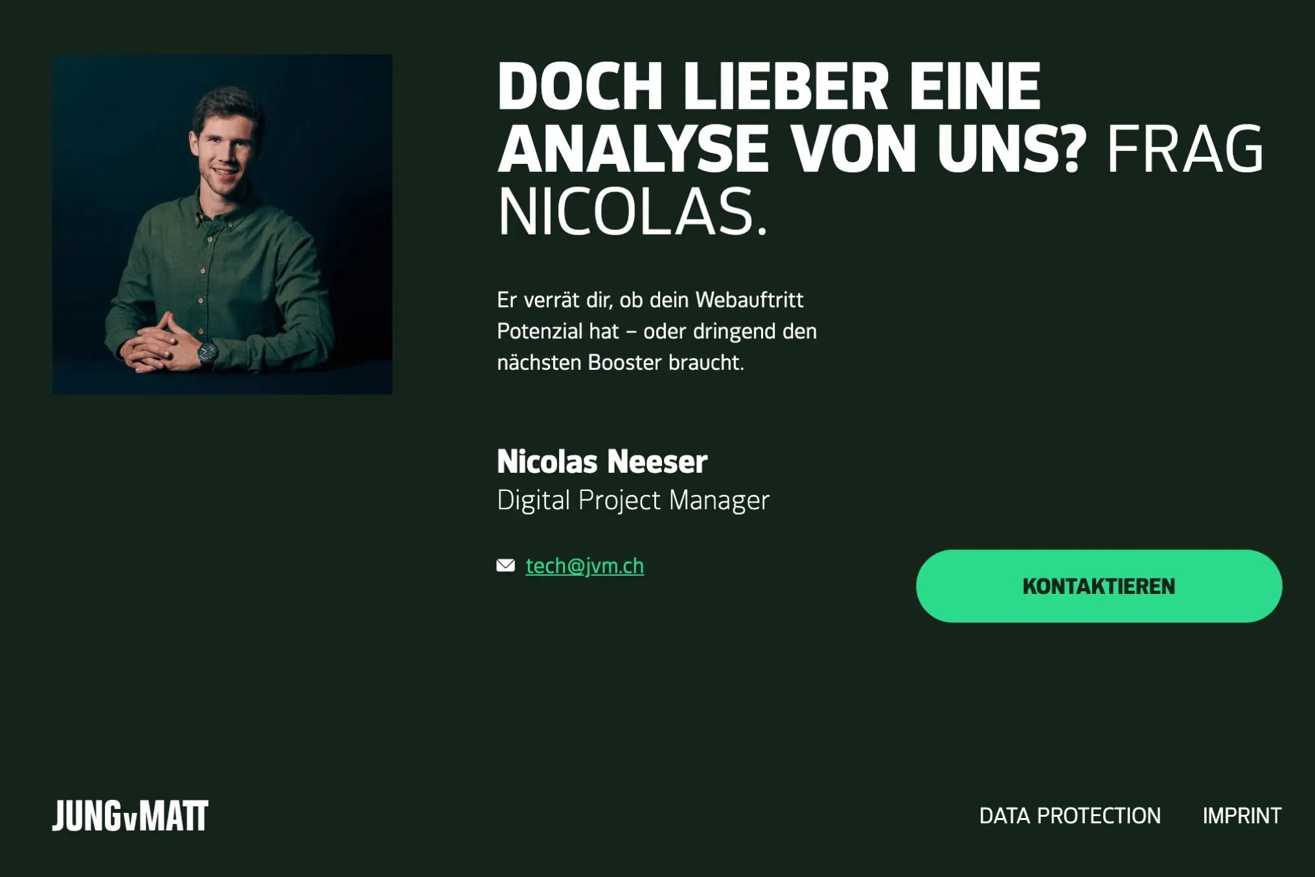Image resolution: width=1315 pixels, height=877 pixels.
Task: Select the name Nicolas Neeser
Action: 602,462
